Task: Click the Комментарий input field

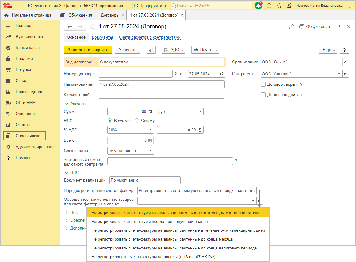Action: click(x=161, y=95)
